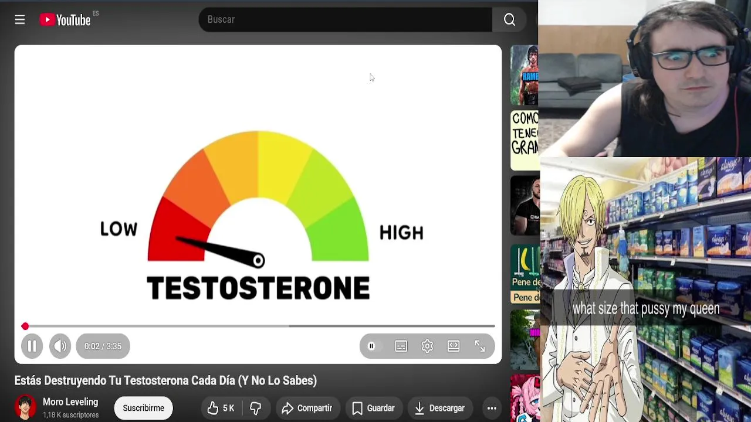Viewport: 751px width, 422px height.
Task: Open the yellow COMO TENER recommended thumbnail
Action: 524,141
